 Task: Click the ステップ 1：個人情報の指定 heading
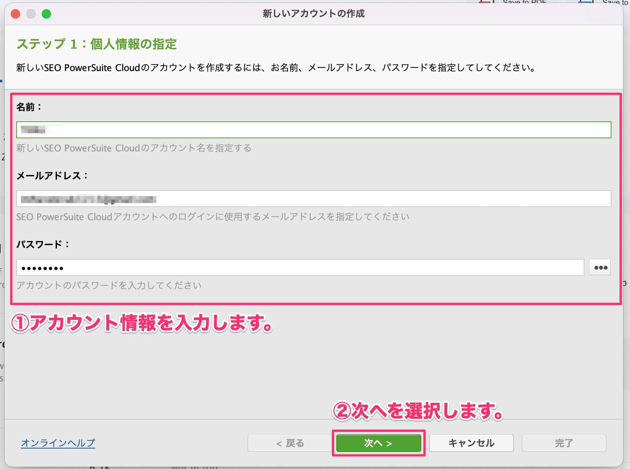pos(97,44)
